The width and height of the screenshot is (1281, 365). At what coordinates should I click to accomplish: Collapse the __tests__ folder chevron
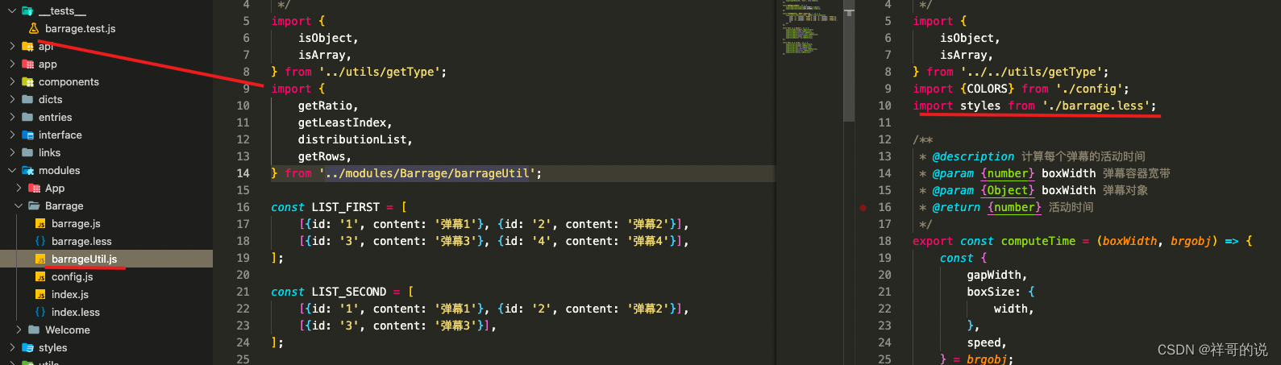[12, 11]
